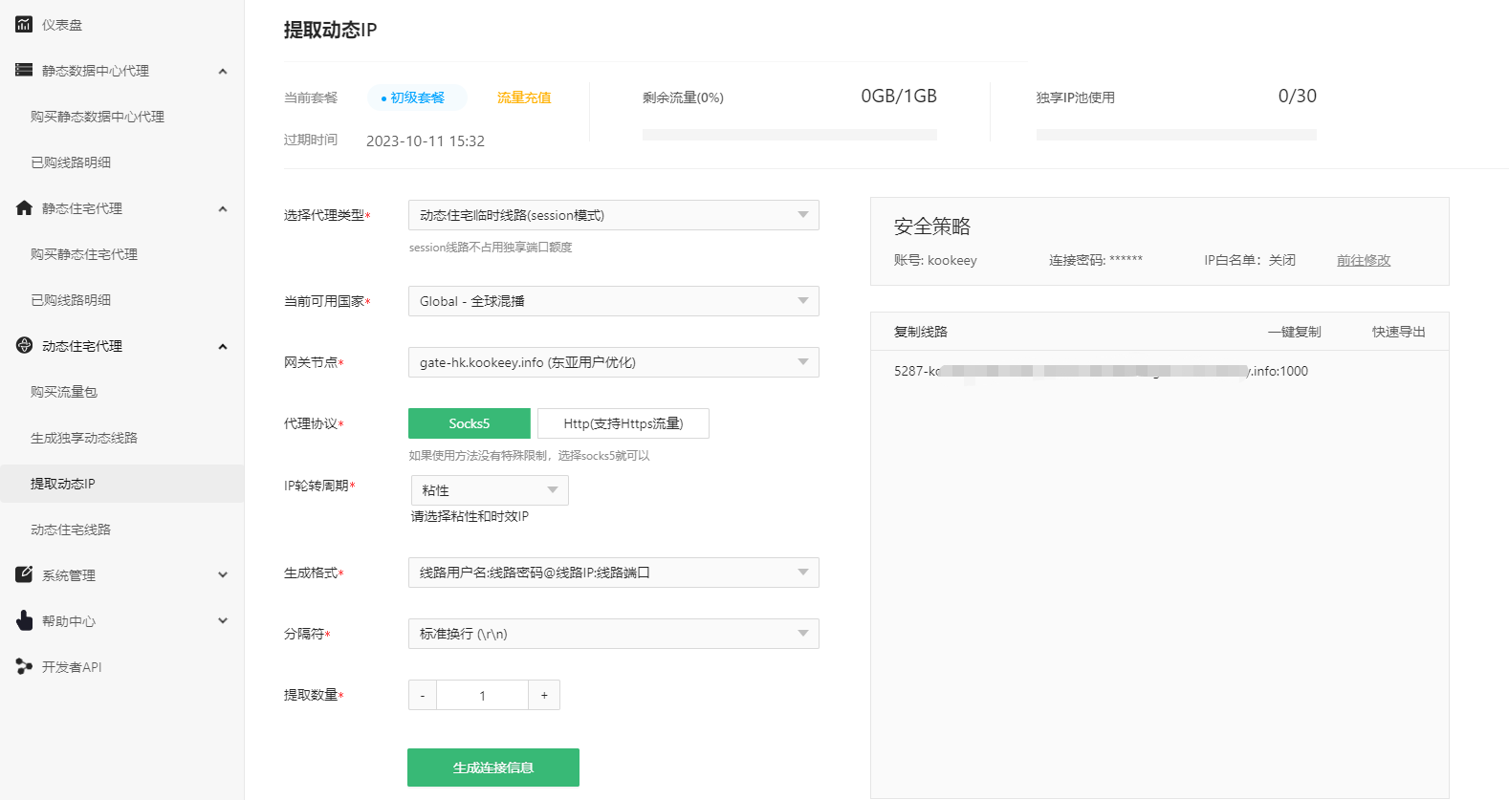1509x800 pixels.
Task: Open 购买静态数据中心代理 page
Action: pyautogui.click(x=98, y=117)
